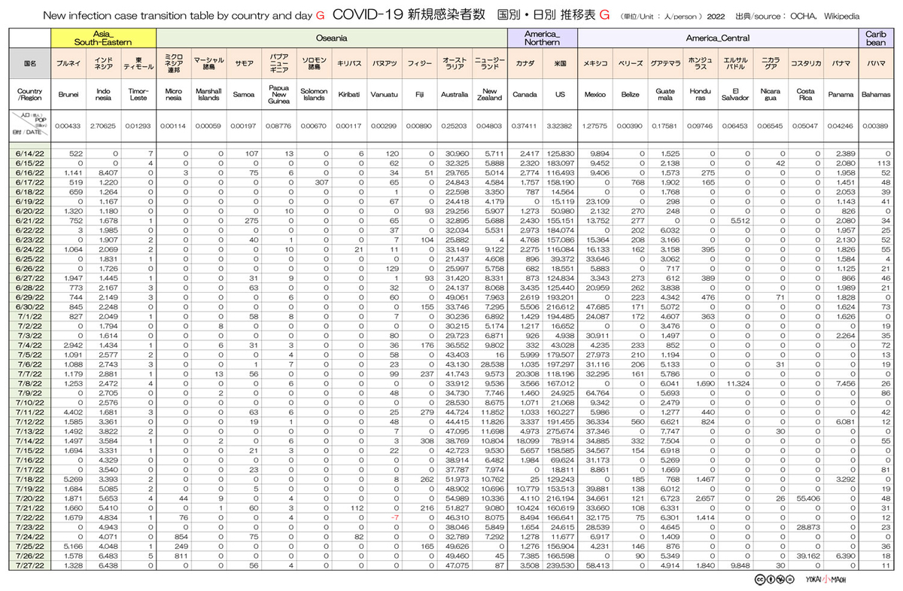Click the Vanuatu column header
This screenshot has height=591, width=903.
(384, 96)
